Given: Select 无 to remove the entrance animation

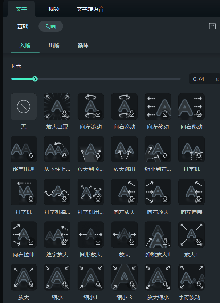Looking at the screenshot, I should click(23, 106).
